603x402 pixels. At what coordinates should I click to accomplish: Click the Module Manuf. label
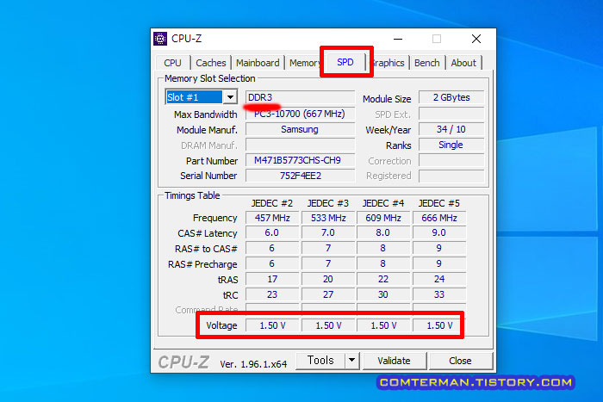pos(207,130)
